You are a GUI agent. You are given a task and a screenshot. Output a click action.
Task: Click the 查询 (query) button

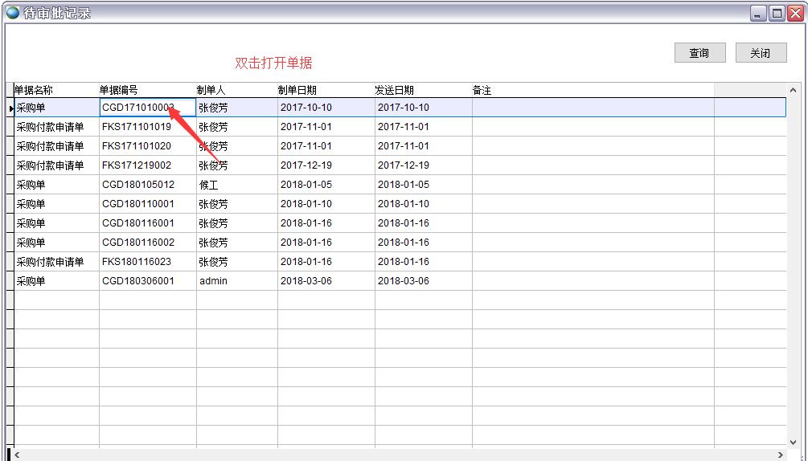(x=699, y=53)
